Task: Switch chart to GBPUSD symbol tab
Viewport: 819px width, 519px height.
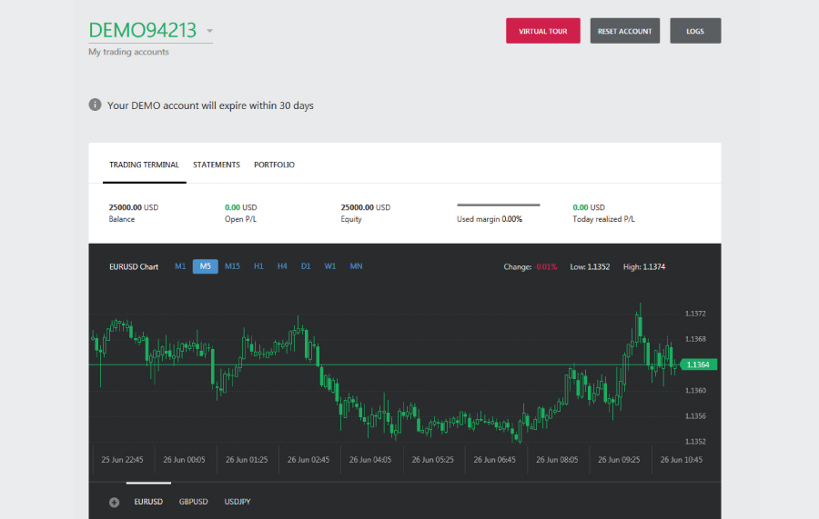Action: pyautogui.click(x=193, y=502)
